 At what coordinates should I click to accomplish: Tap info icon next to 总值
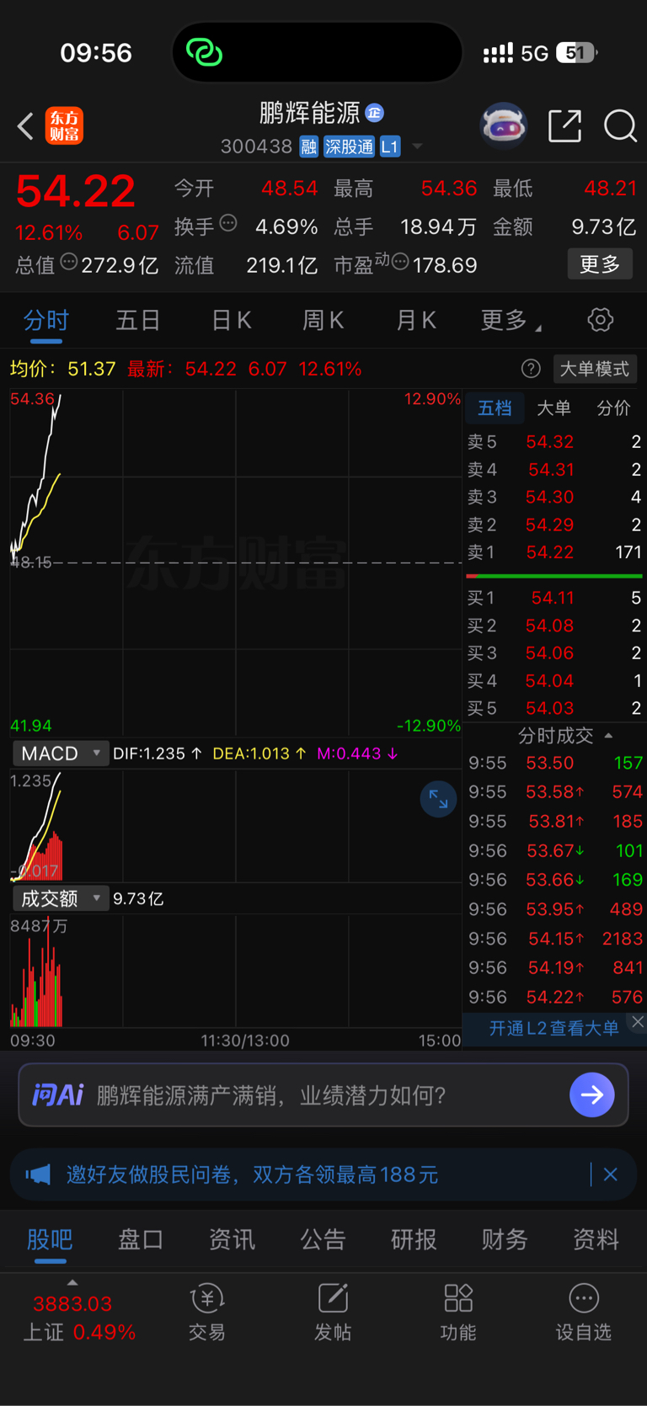click(x=69, y=262)
